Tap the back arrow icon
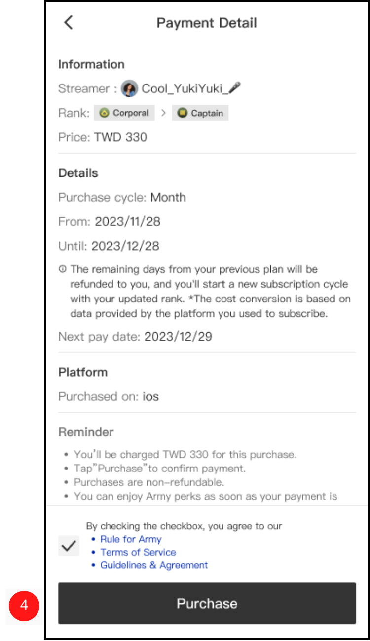This screenshot has width=370, height=641. coord(68,23)
